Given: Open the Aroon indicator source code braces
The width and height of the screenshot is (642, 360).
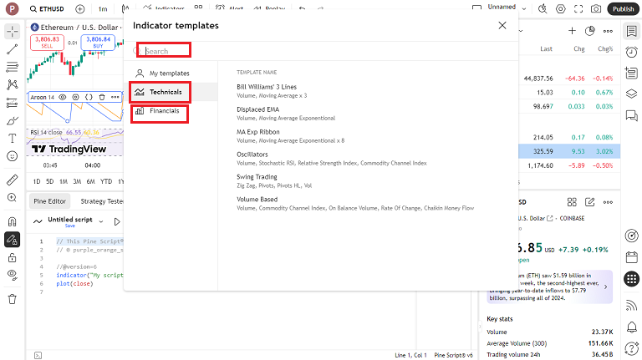Looking at the screenshot, I should pyautogui.click(x=89, y=97).
